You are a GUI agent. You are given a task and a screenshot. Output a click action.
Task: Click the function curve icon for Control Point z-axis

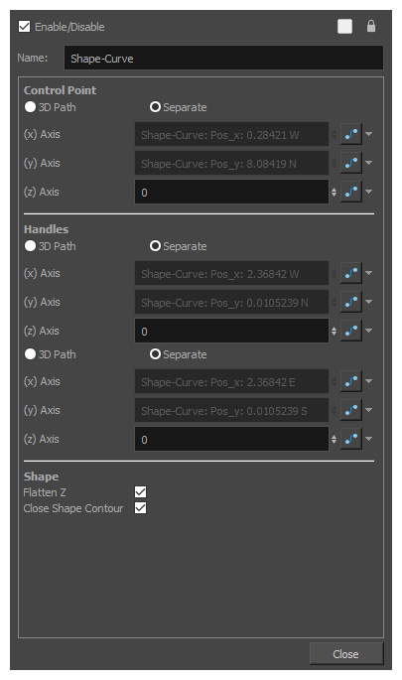[350, 192]
